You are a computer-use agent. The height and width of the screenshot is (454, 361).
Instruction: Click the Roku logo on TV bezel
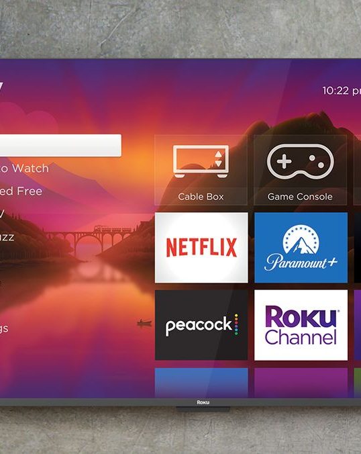pos(203,402)
